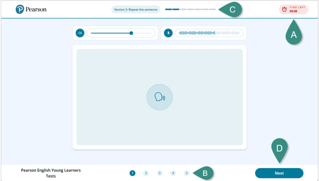Click the volume slider handle

pyautogui.click(x=131, y=33)
